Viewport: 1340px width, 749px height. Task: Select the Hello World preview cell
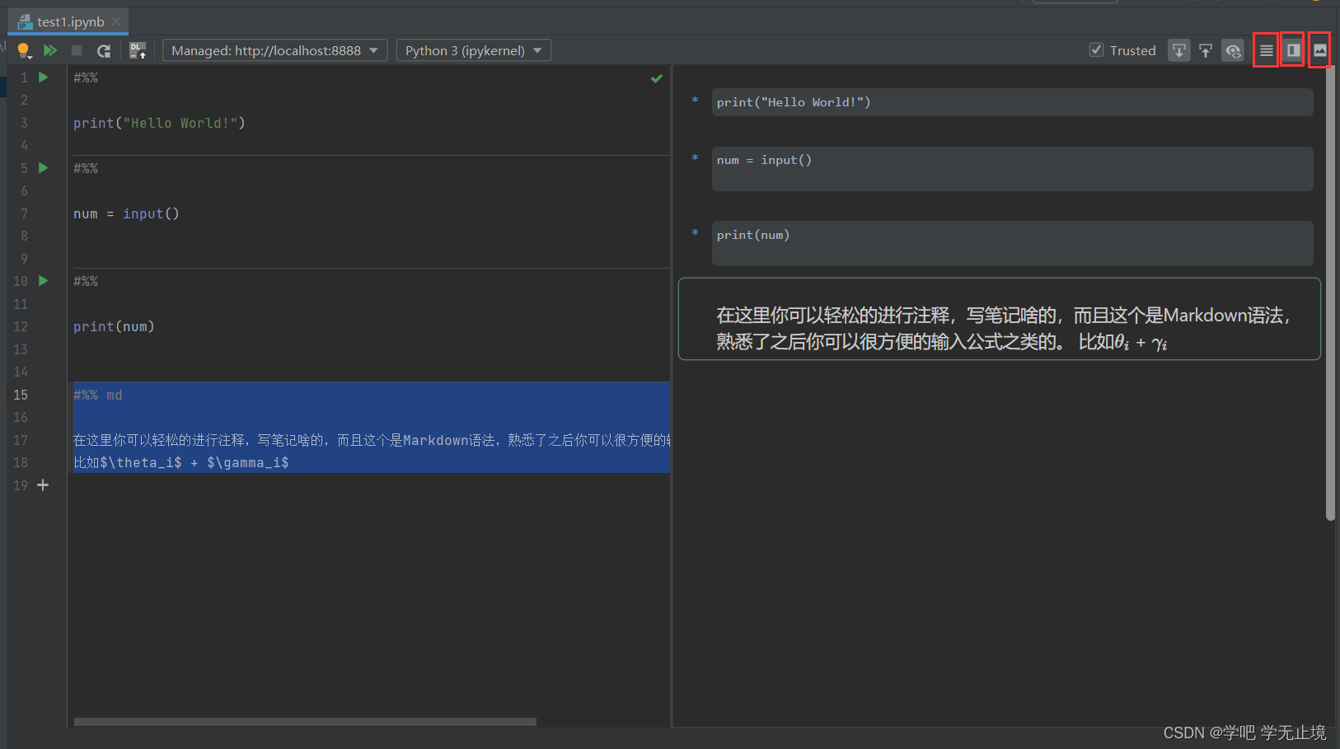pyautogui.click(x=1012, y=102)
